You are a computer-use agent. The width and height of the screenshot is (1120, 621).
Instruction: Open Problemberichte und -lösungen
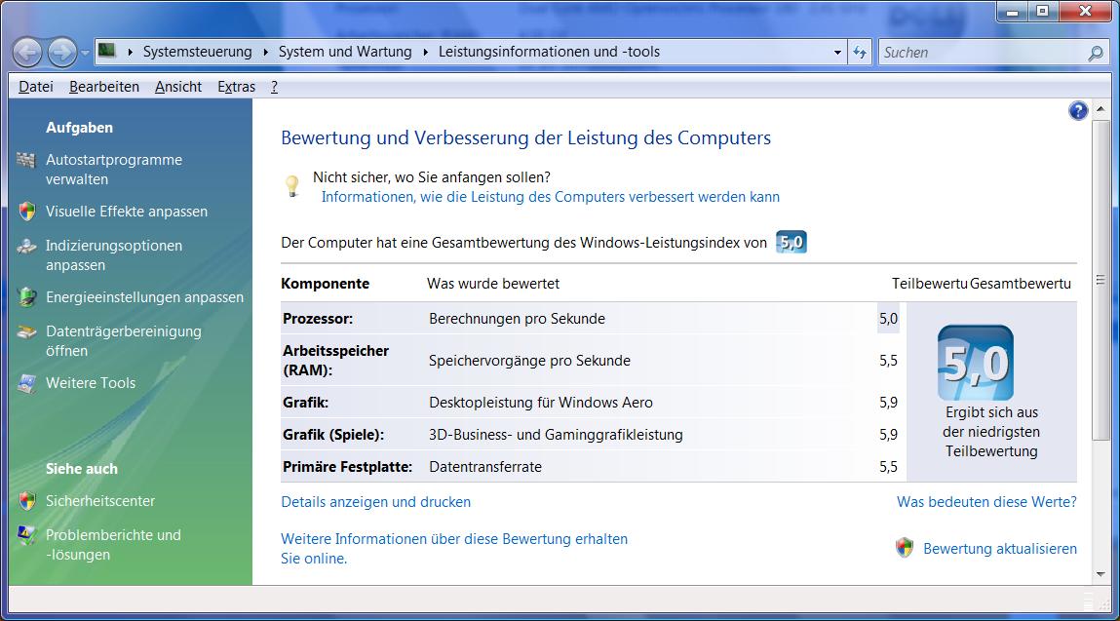pos(113,545)
